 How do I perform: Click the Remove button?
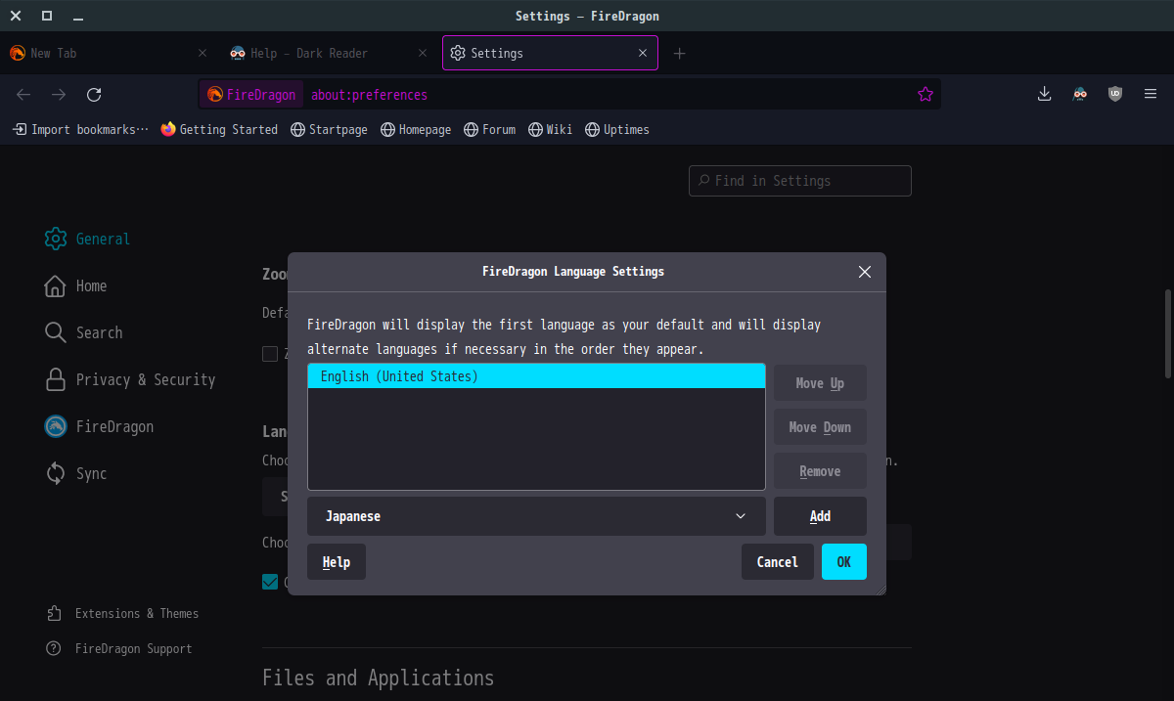(x=820, y=471)
